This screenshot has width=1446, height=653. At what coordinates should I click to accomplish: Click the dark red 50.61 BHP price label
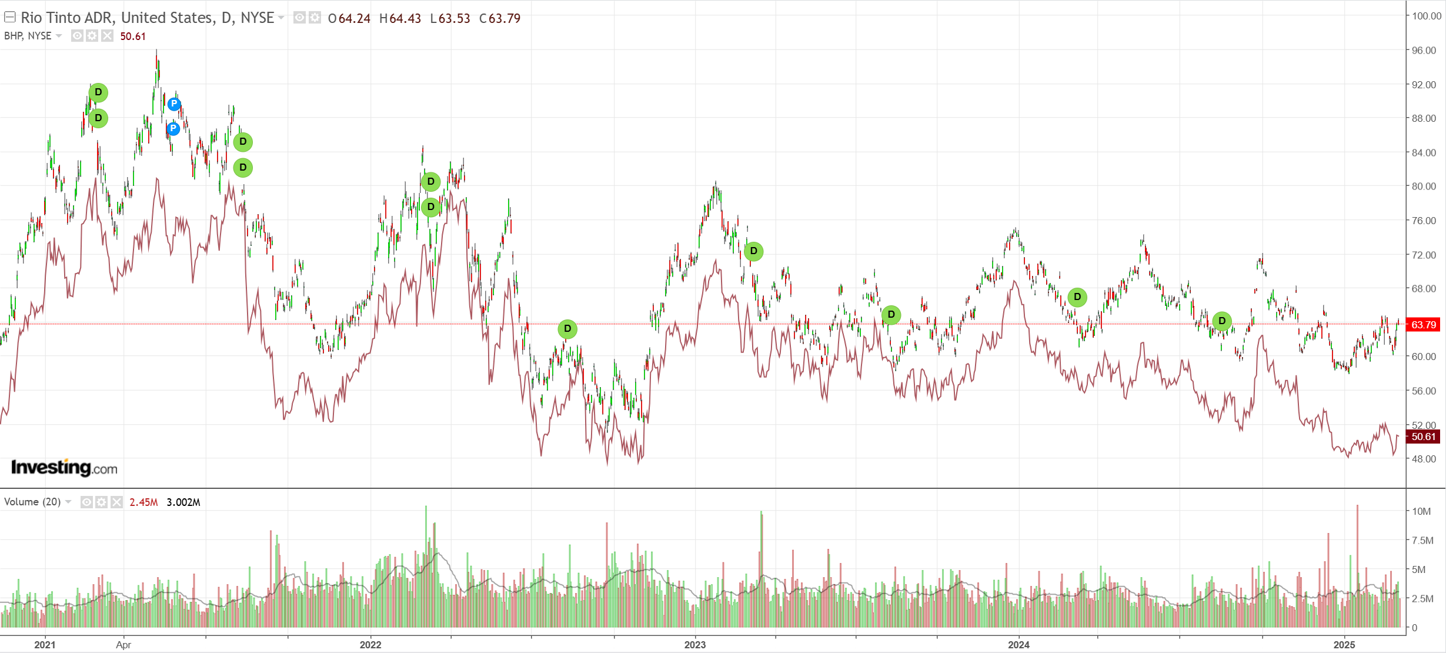[x=1423, y=437]
